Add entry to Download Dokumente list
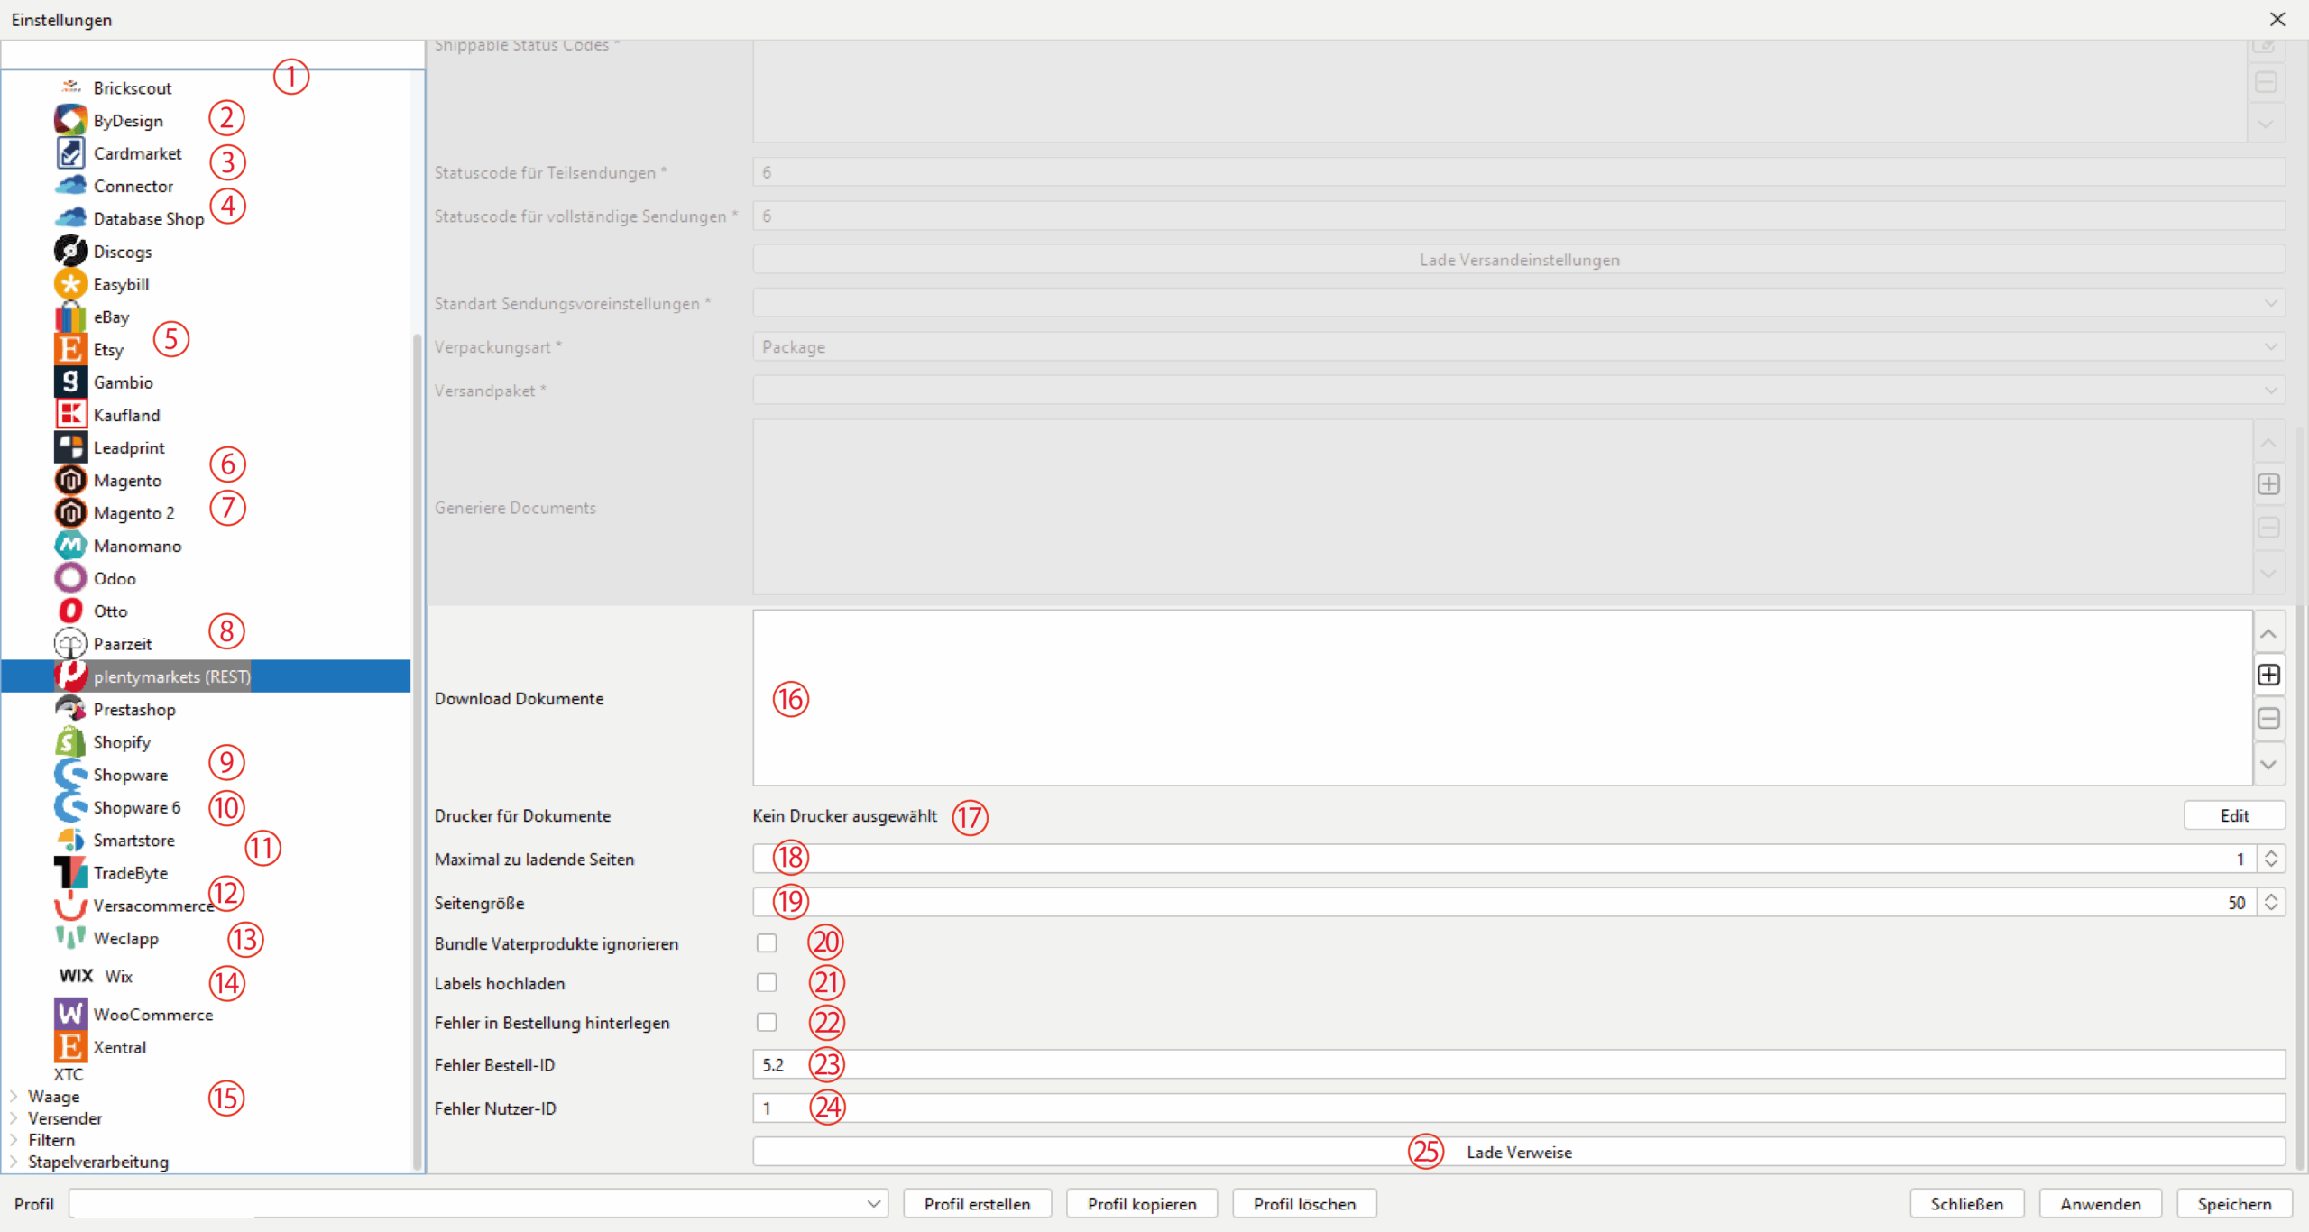This screenshot has height=1232, width=2309. [x=2268, y=675]
